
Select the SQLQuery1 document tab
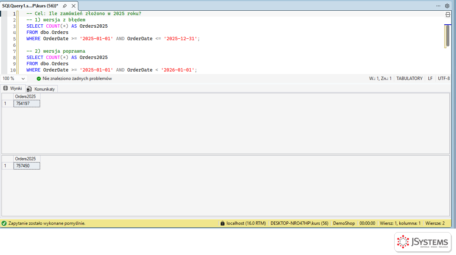click(x=30, y=6)
